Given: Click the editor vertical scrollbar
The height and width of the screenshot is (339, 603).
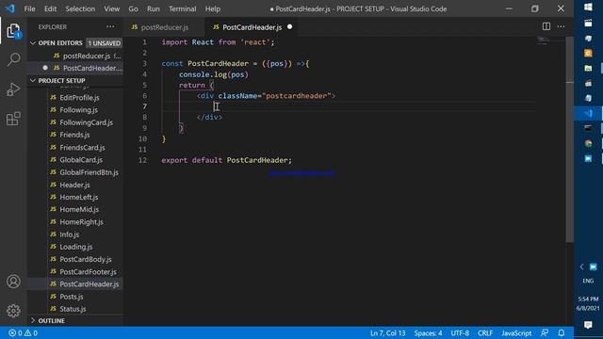Looking at the screenshot, I should coord(569,138).
